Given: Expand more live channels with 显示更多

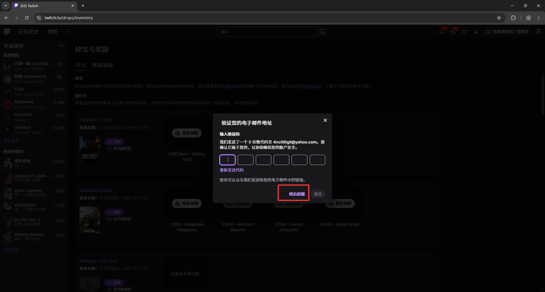Looking at the screenshot, I should tap(11, 141).
